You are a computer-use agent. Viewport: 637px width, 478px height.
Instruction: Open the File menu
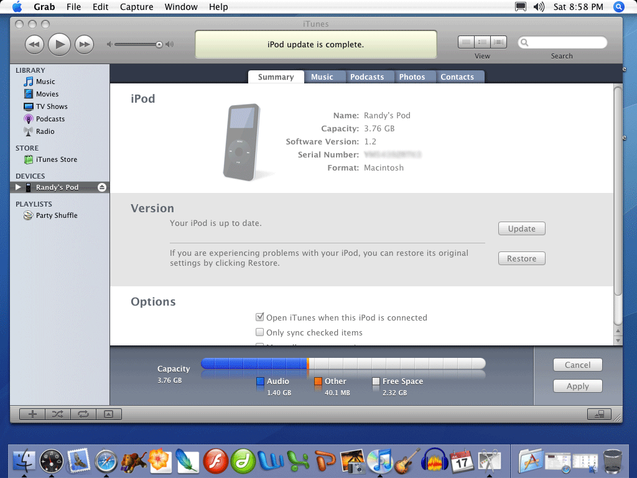[x=73, y=7]
